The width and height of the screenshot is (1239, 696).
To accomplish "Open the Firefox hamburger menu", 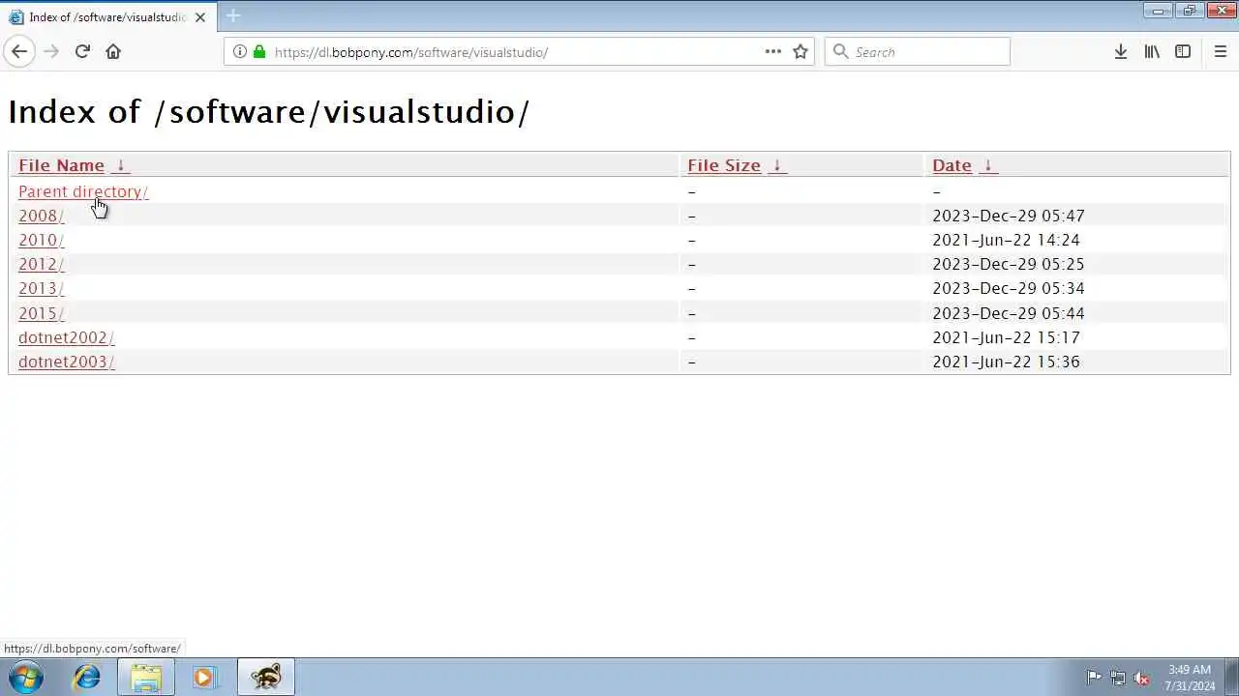I will pyautogui.click(x=1220, y=51).
